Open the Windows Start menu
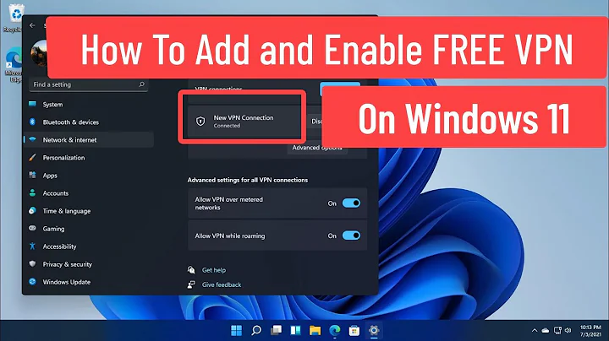 click(x=236, y=331)
